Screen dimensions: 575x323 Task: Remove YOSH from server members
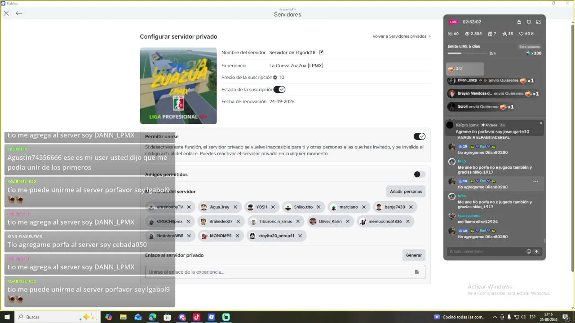[x=273, y=207]
